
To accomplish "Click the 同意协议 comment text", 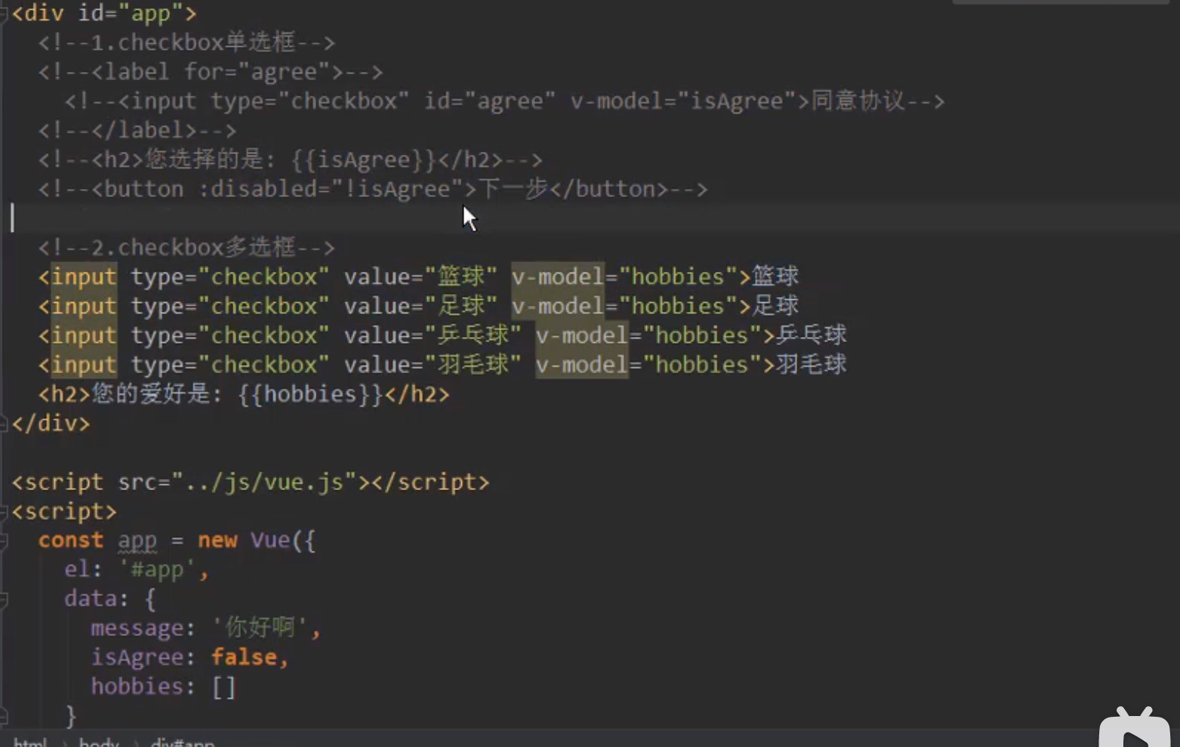I will (858, 101).
